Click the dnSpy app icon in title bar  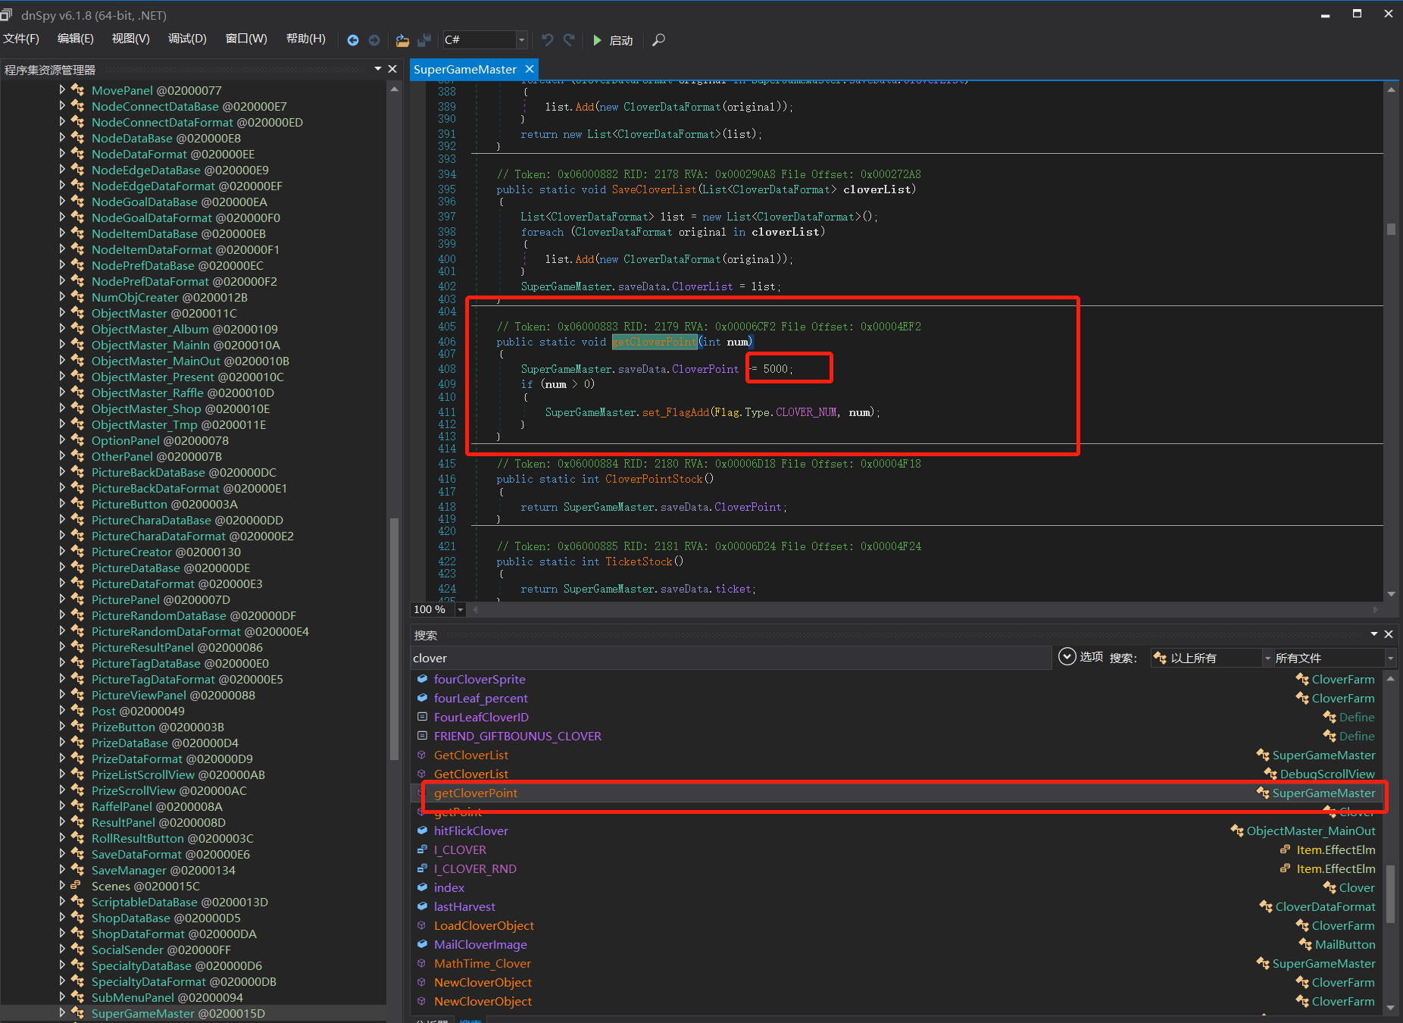8,14
